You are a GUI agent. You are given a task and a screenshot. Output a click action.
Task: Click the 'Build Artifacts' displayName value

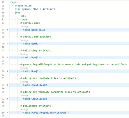[x=45, y=9]
